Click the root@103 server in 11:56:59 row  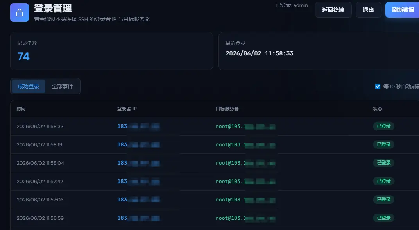tap(245, 219)
